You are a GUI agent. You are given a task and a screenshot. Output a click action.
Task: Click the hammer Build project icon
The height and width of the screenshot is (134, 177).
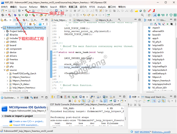pos(26,11)
